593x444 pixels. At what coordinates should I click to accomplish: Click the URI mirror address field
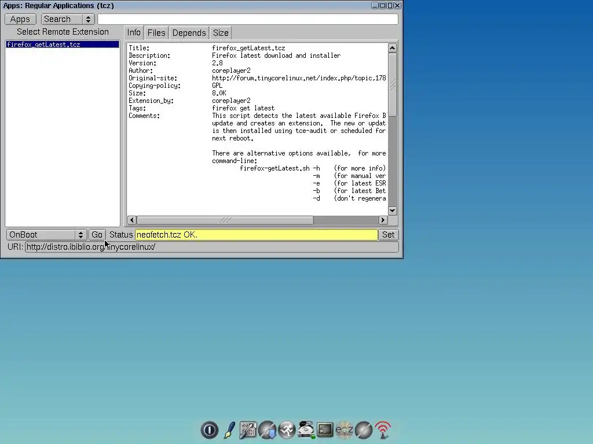point(212,247)
